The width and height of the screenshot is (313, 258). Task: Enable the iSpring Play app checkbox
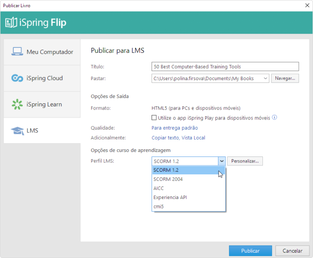(154, 118)
